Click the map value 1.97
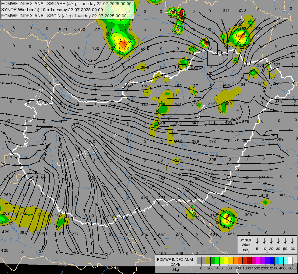The width and height of the screenshot is (298, 274). click(x=96, y=30)
